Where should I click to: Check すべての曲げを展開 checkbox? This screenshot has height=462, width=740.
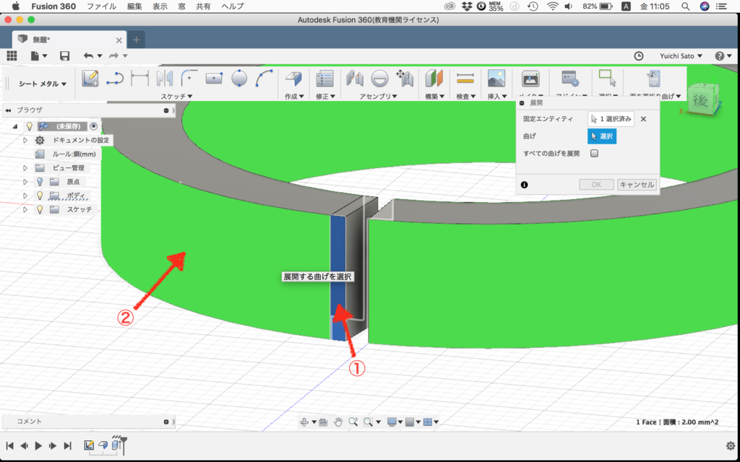[x=594, y=153]
